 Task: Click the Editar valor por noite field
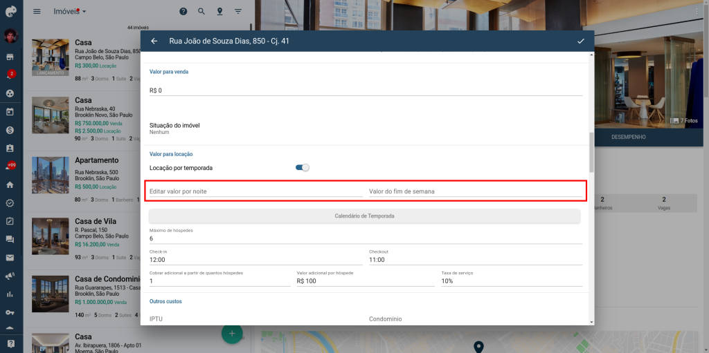(x=256, y=191)
